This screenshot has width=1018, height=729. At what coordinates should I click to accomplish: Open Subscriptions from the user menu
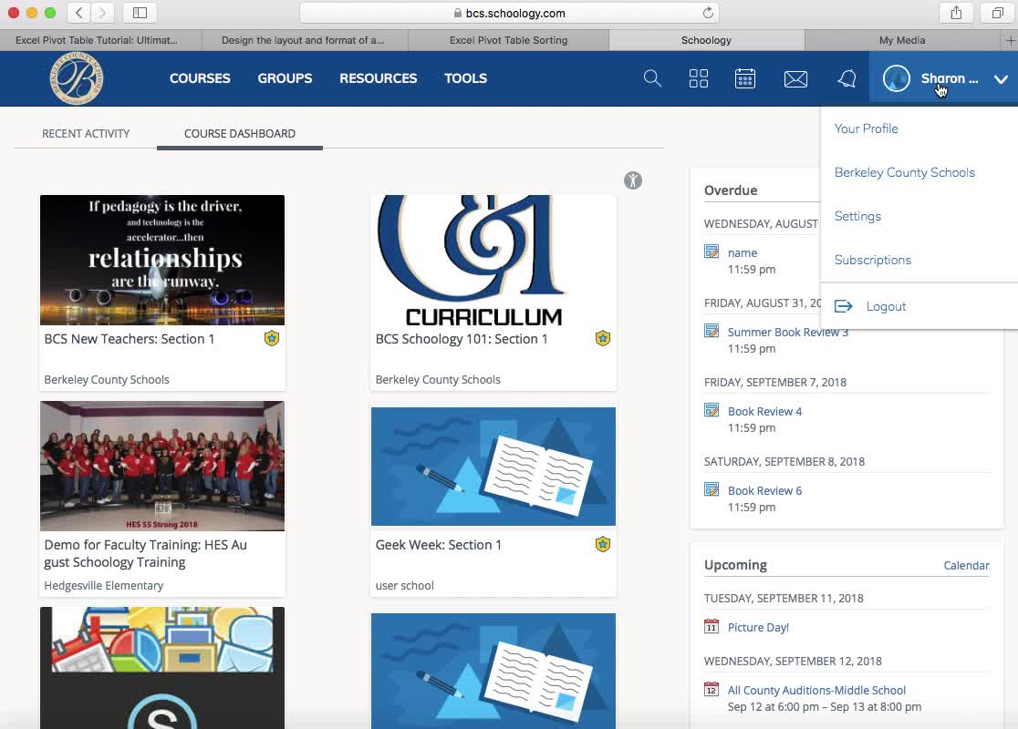[873, 260]
